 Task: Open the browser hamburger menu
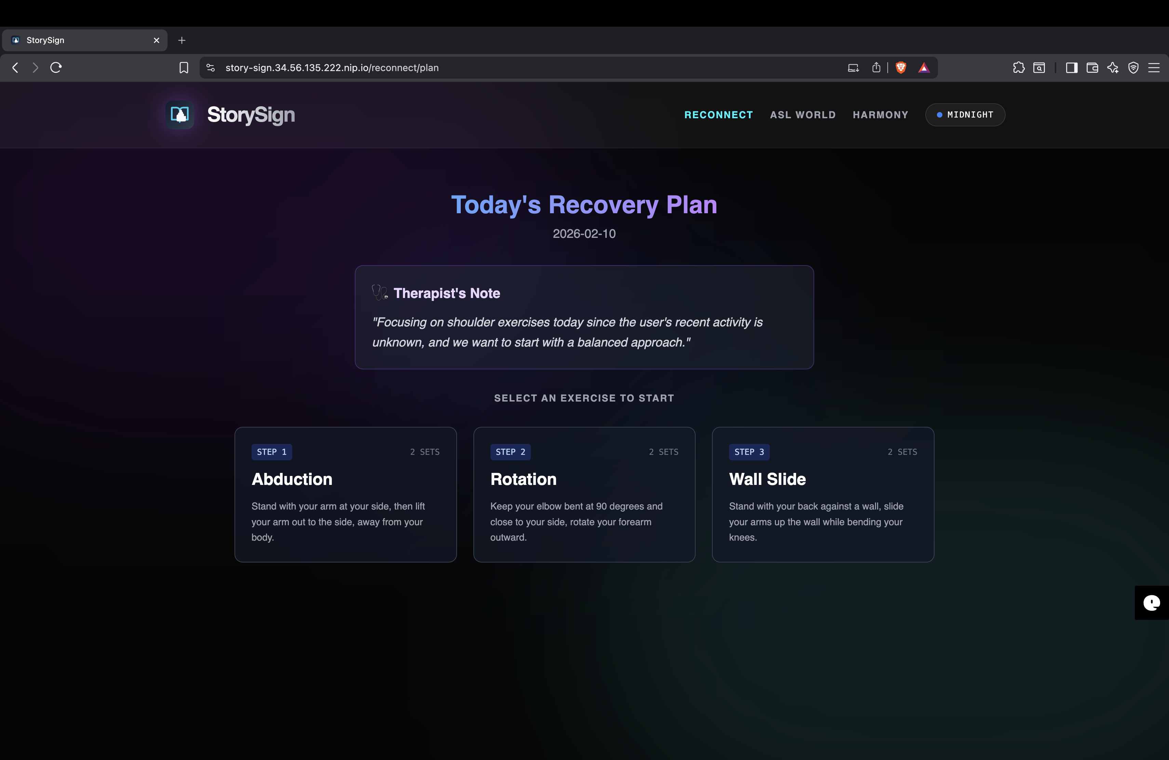tap(1154, 68)
